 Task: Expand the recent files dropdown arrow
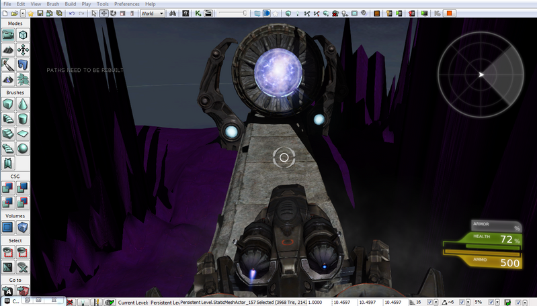pos(23,13)
